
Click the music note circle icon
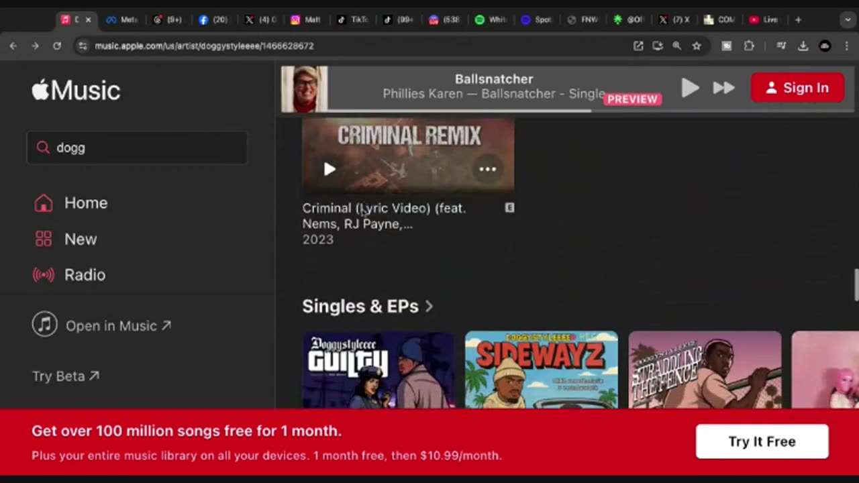44,325
